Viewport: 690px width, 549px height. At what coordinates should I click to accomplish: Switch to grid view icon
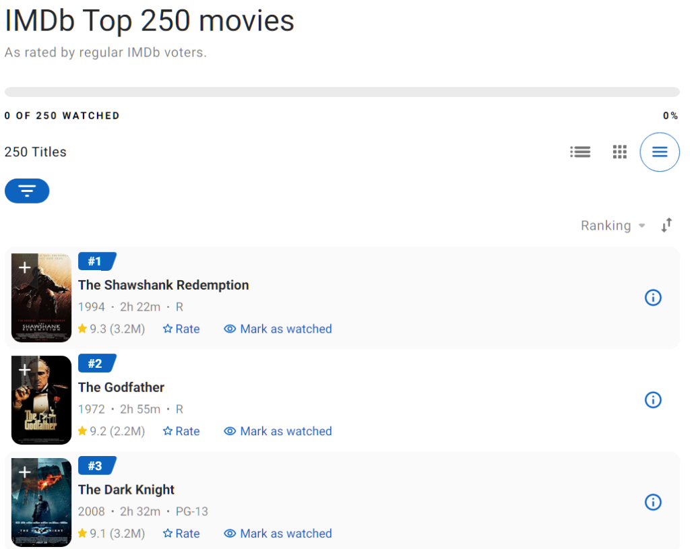pyautogui.click(x=620, y=152)
